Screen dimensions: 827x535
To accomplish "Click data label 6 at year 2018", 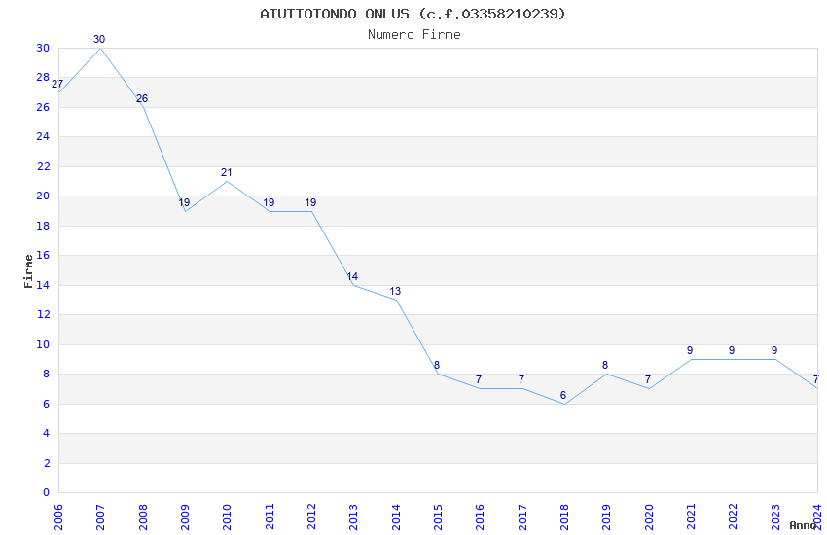I will pyautogui.click(x=563, y=395).
